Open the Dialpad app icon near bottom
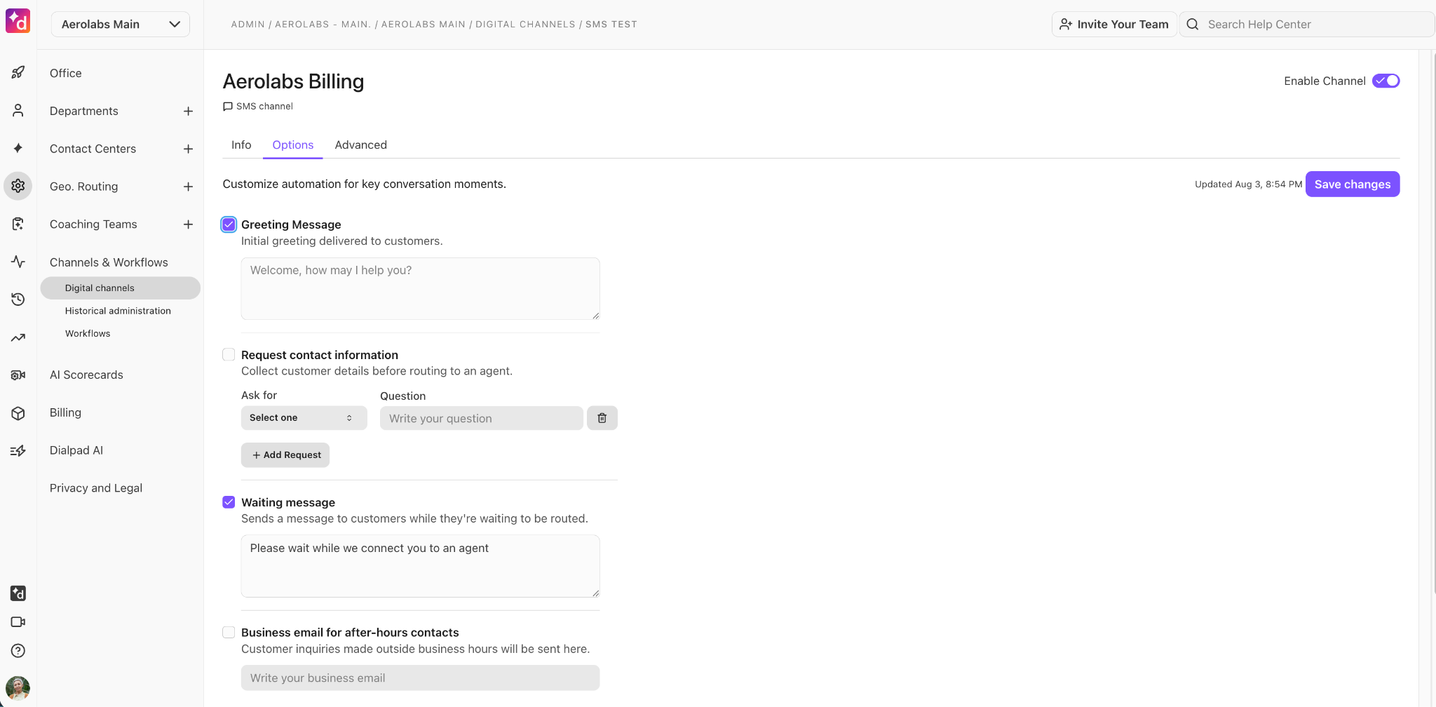This screenshot has width=1436, height=707. point(18,593)
